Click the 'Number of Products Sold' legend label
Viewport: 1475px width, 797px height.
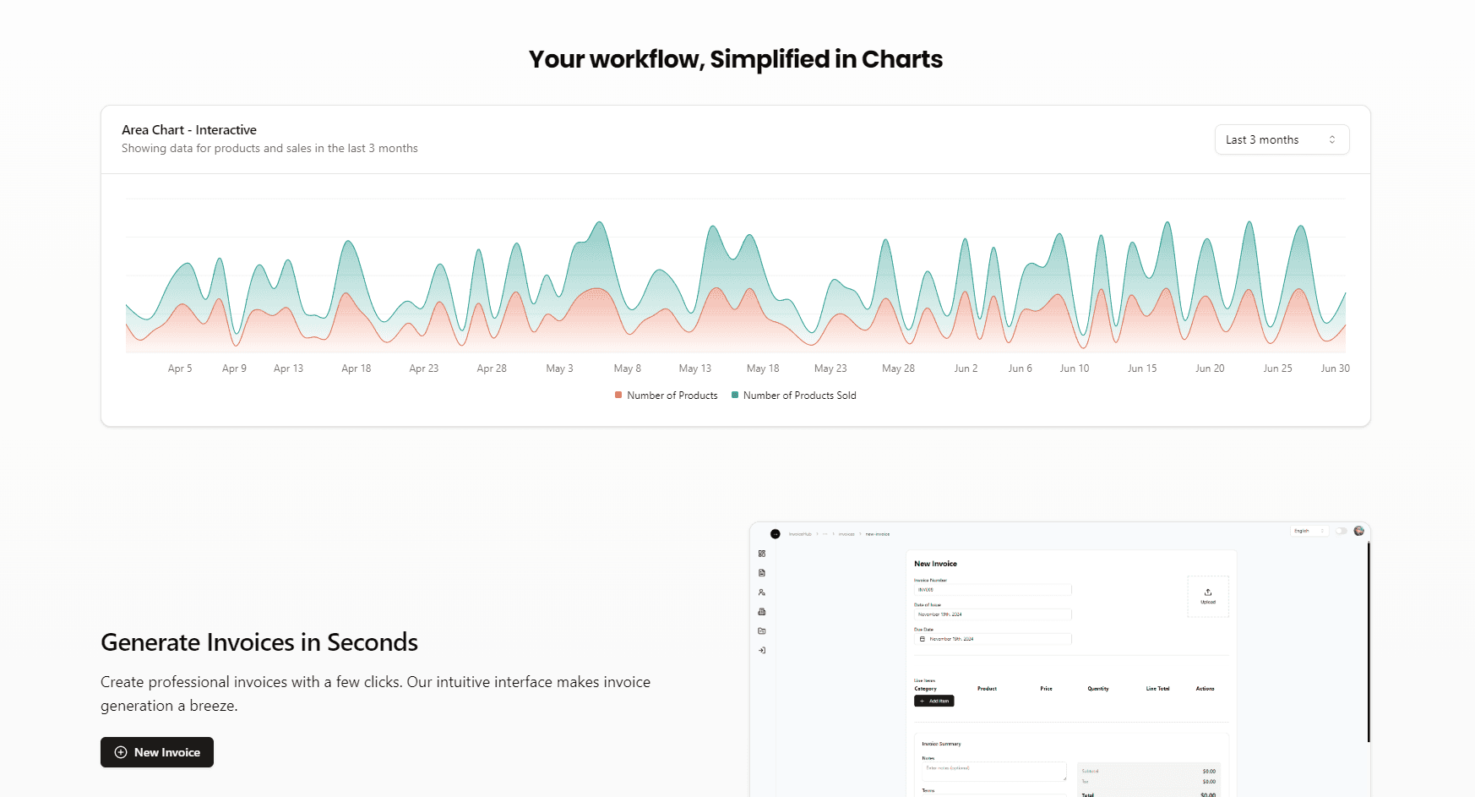click(x=800, y=396)
